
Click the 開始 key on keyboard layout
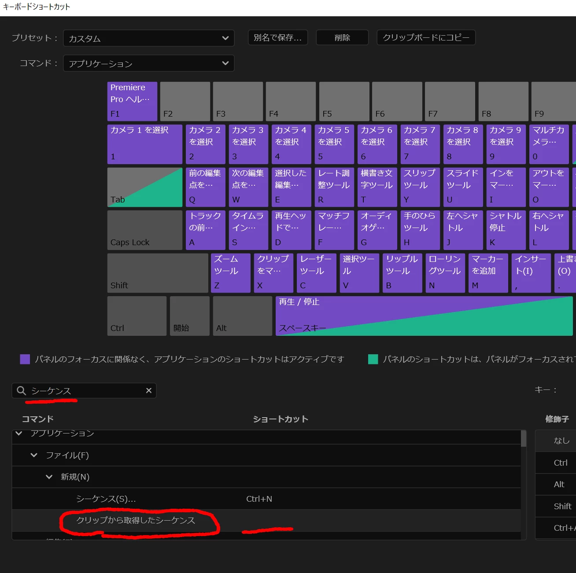point(190,316)
